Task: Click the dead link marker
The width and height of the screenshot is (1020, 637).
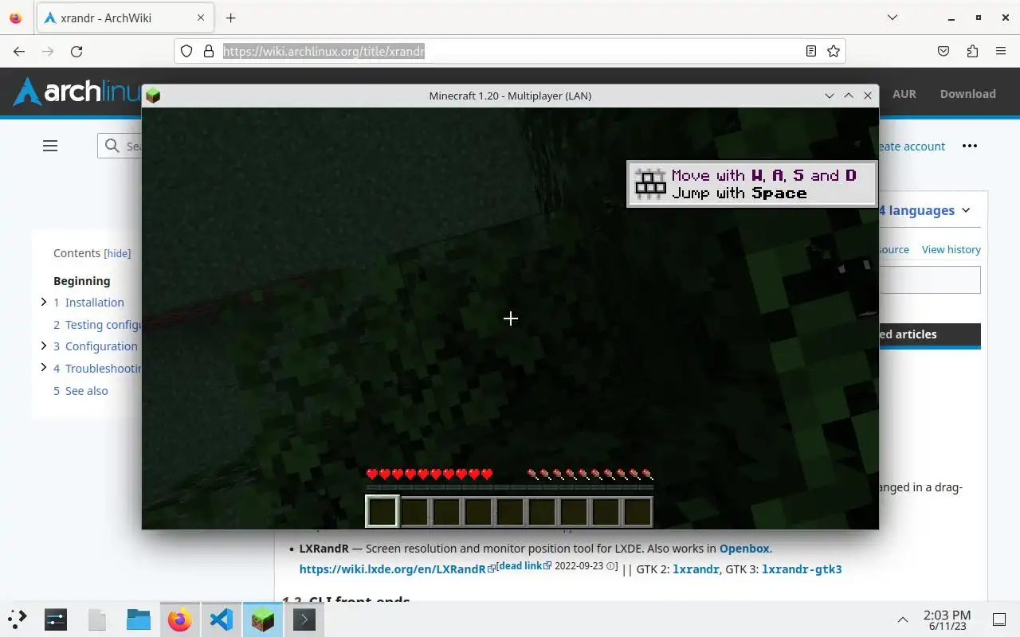Action: pyautogui.click(x=522, y=565)
